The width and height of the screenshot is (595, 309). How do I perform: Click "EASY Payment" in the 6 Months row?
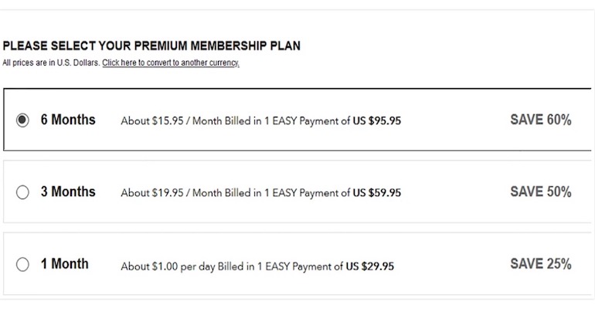tap(313, 121)
